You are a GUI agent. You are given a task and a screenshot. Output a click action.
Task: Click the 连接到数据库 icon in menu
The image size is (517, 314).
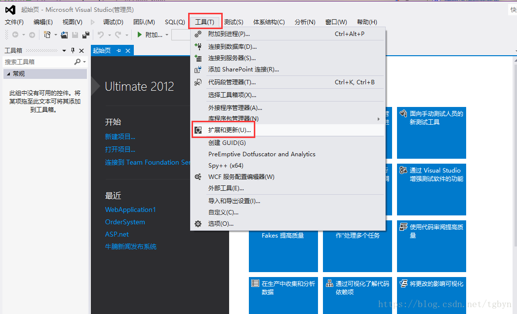click(198, 47)
